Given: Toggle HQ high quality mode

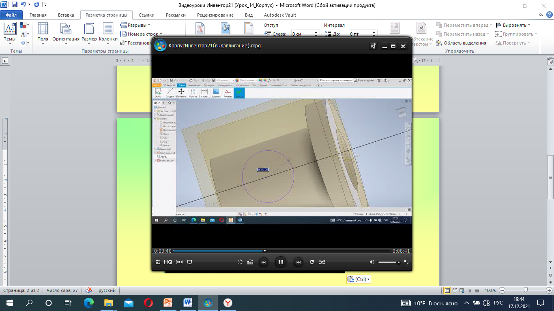Looking at the screenshot, I should point(168,262).
